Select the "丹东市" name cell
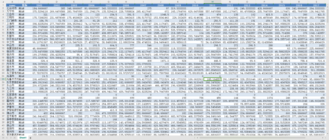The width and height of the screenshot is (329, 140). tap(12, 64)
